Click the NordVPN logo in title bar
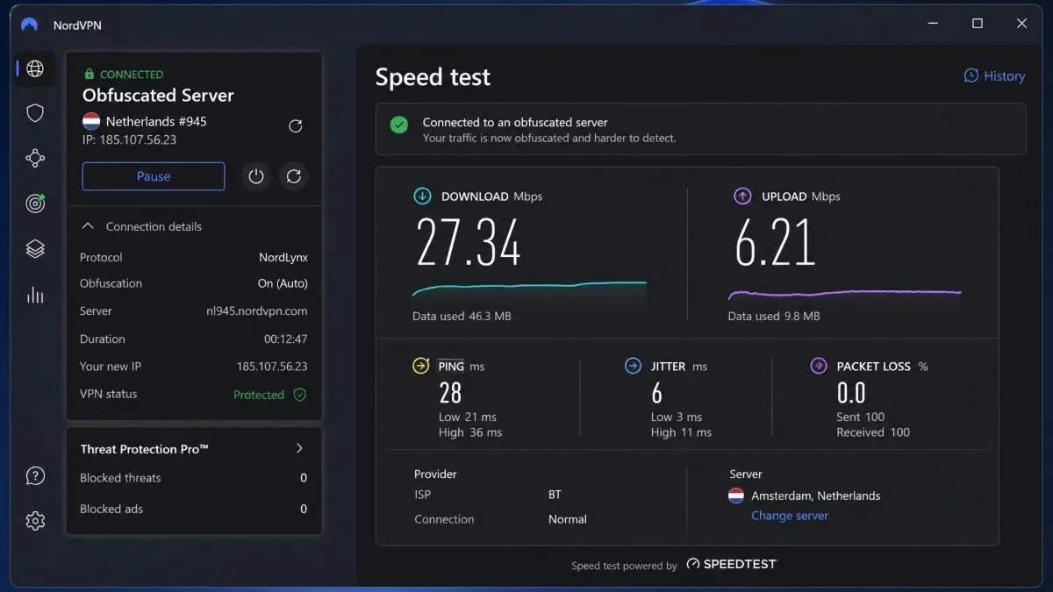Image resolution: width=1053 pixels, height=592 pixels. 30,25
